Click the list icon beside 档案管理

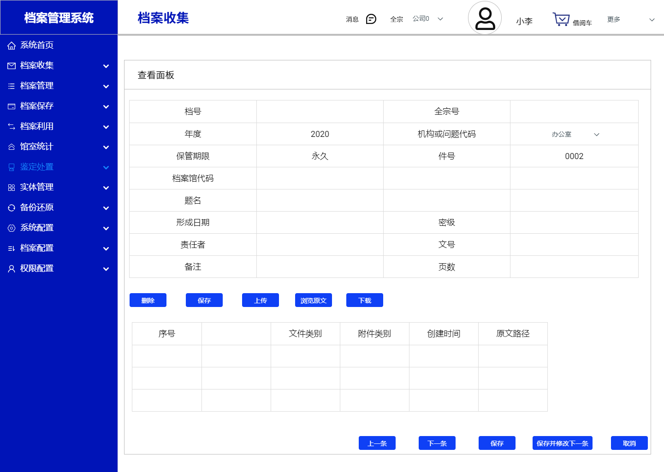[x=12, y=86]
